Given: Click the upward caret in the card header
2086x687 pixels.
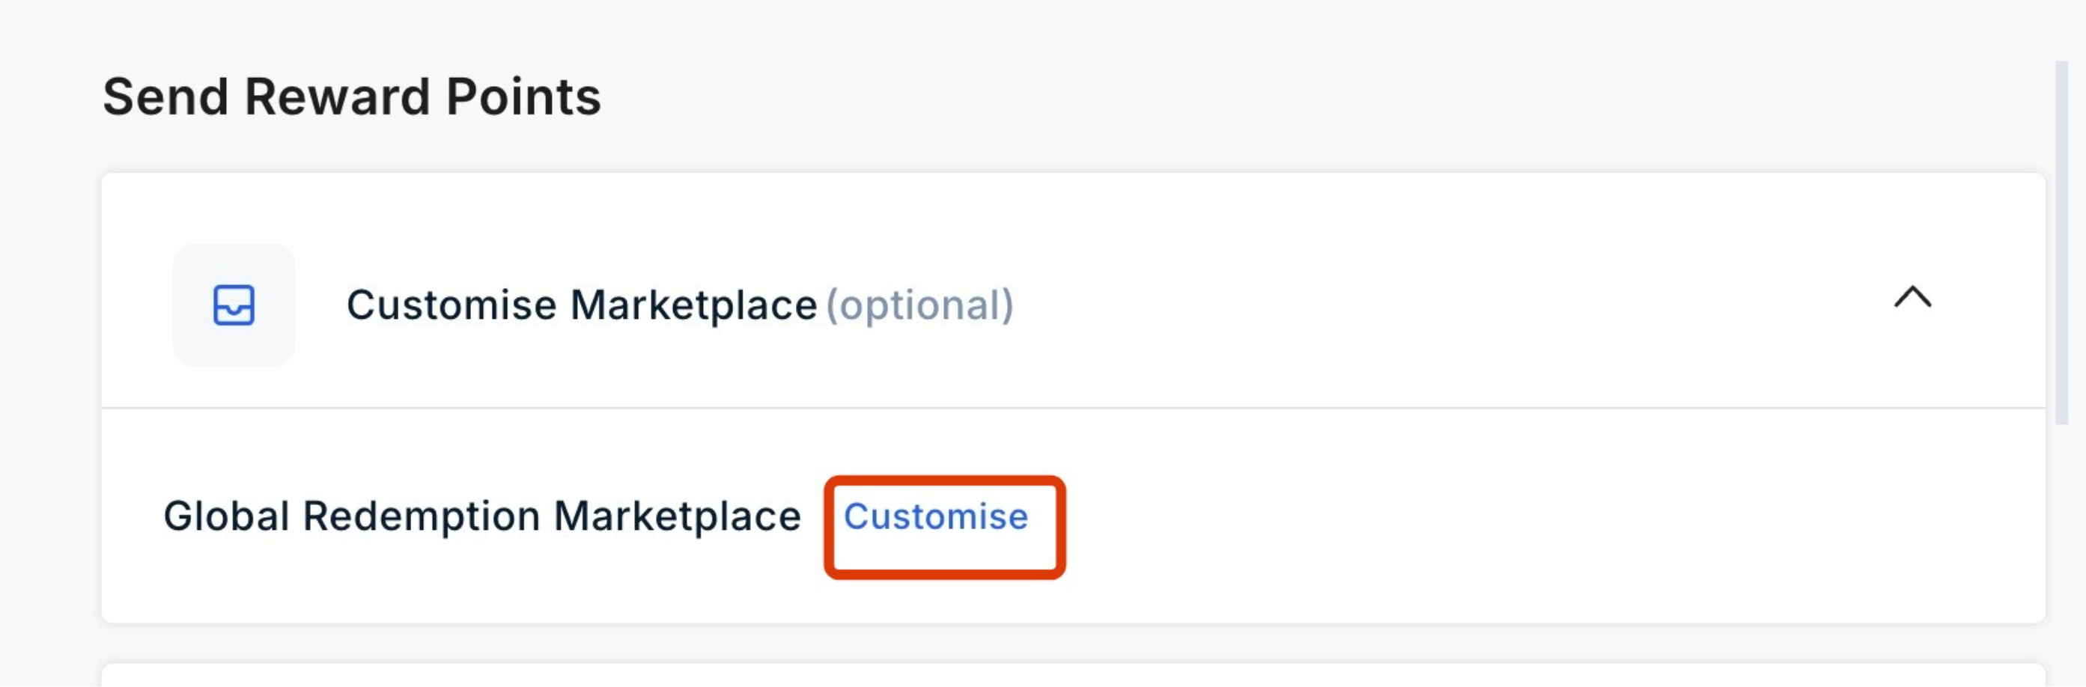Looking at the screenshot, I should [x=1913, y=297].
